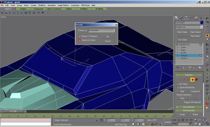Open the MAXScript menu

(x=85, y=5)
